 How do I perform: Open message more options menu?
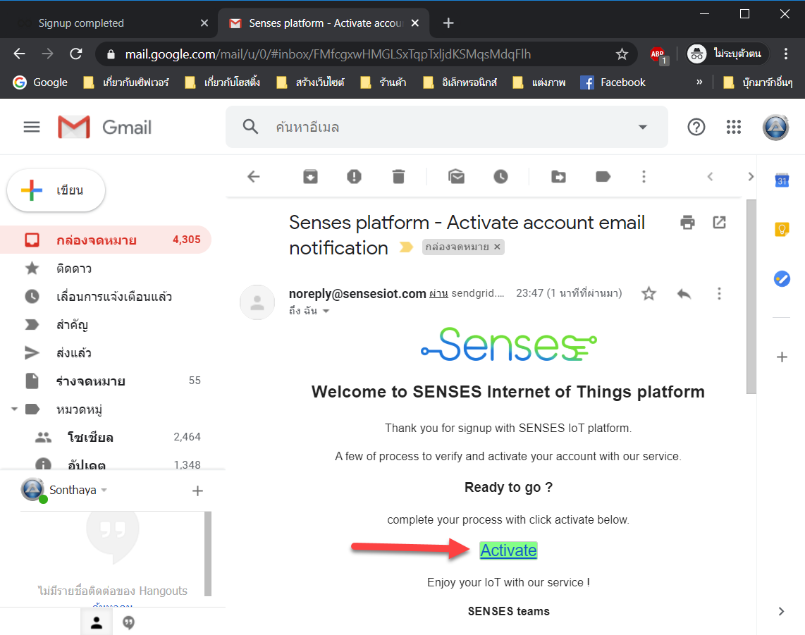719,294
